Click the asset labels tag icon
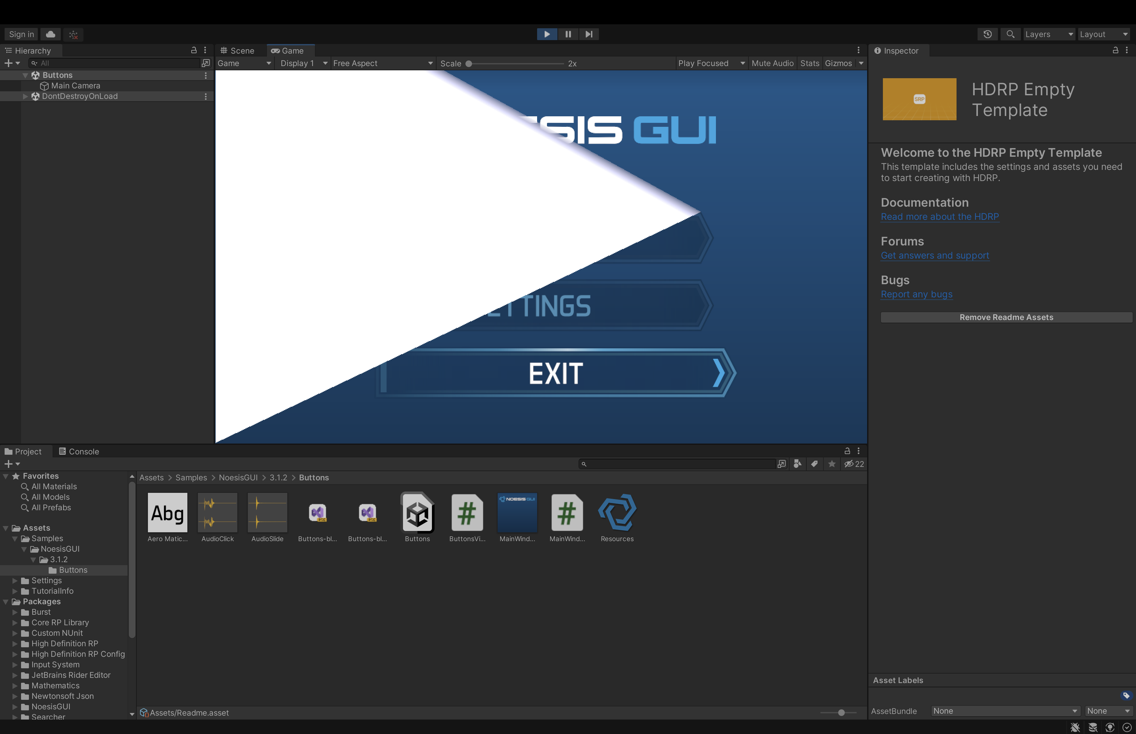This screenshot has height=734, width=1136. pyautogui.click(x=1126, y=695)
